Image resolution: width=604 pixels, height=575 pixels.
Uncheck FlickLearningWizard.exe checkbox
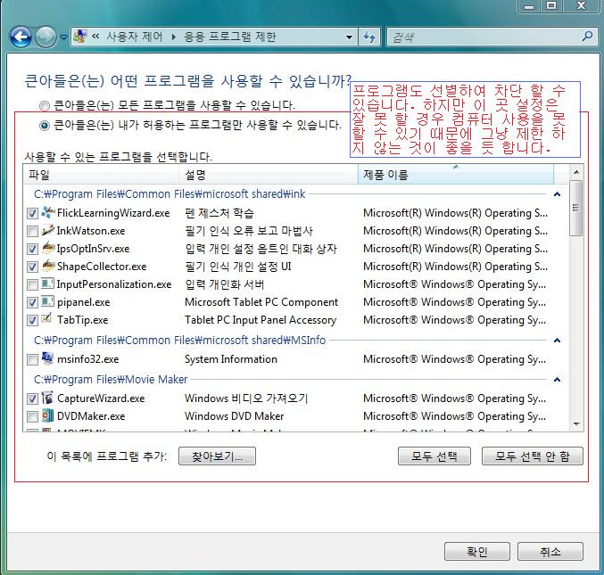coord(32,213)
